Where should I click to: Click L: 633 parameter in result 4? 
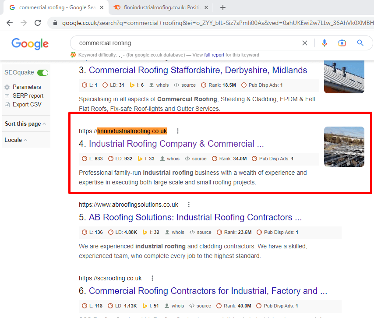coord(92,159)
